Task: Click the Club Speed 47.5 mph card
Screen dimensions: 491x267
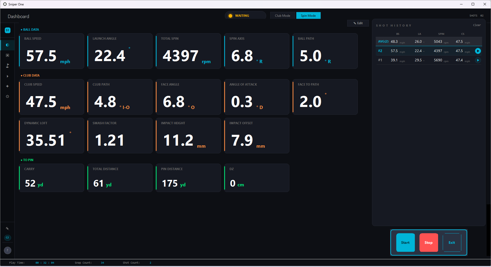Action: click(52, 97)
